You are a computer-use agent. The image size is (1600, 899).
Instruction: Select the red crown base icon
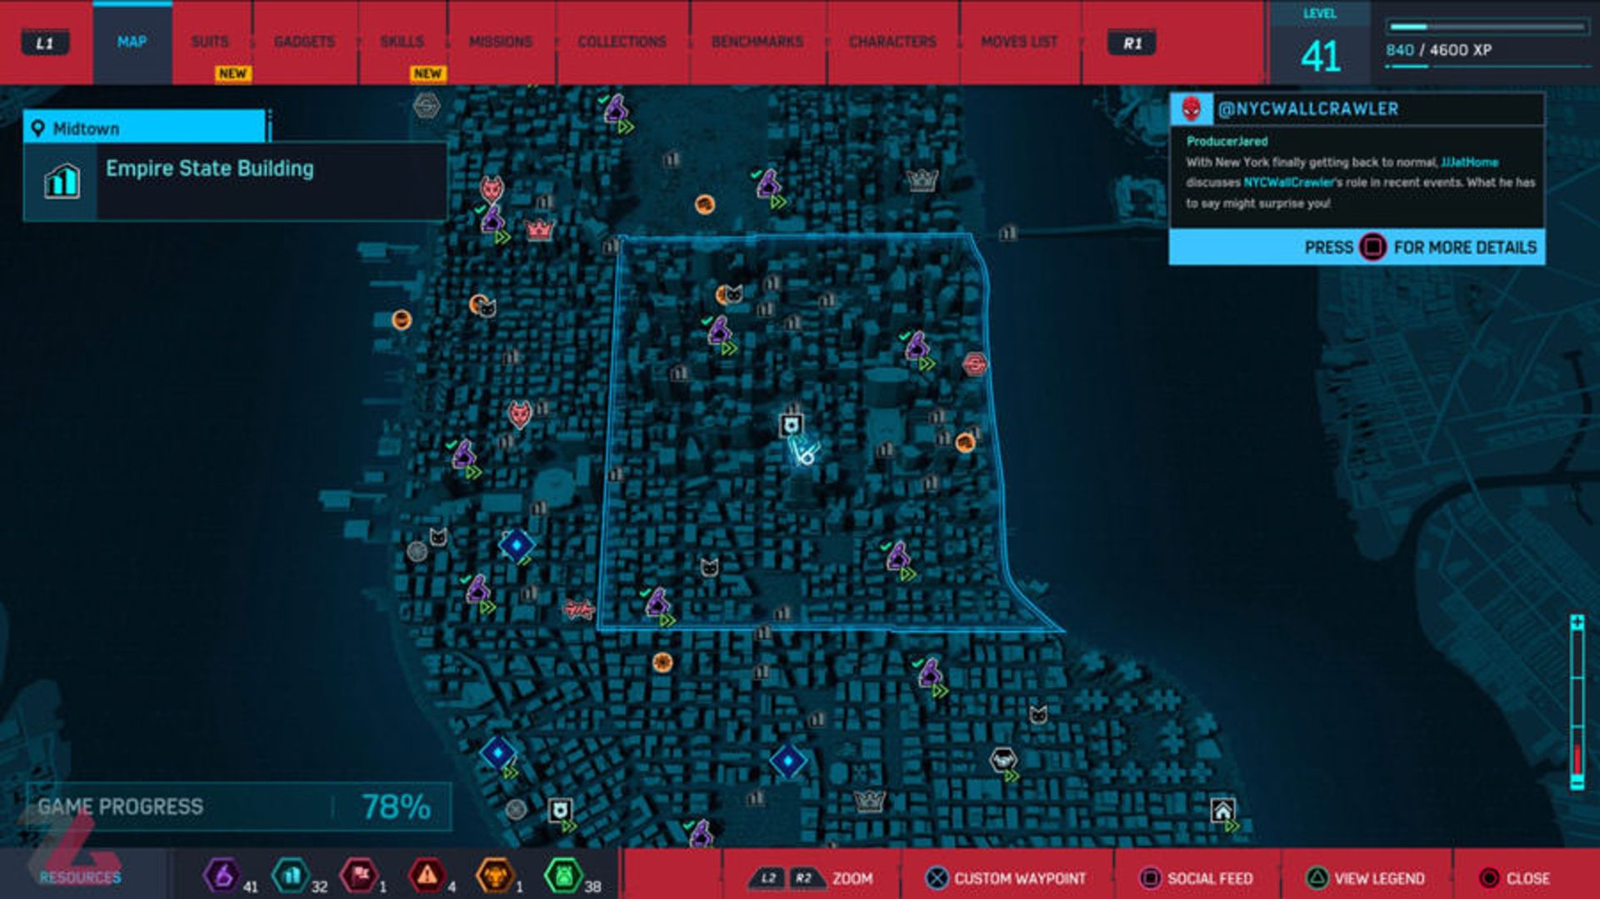[539, 229]
